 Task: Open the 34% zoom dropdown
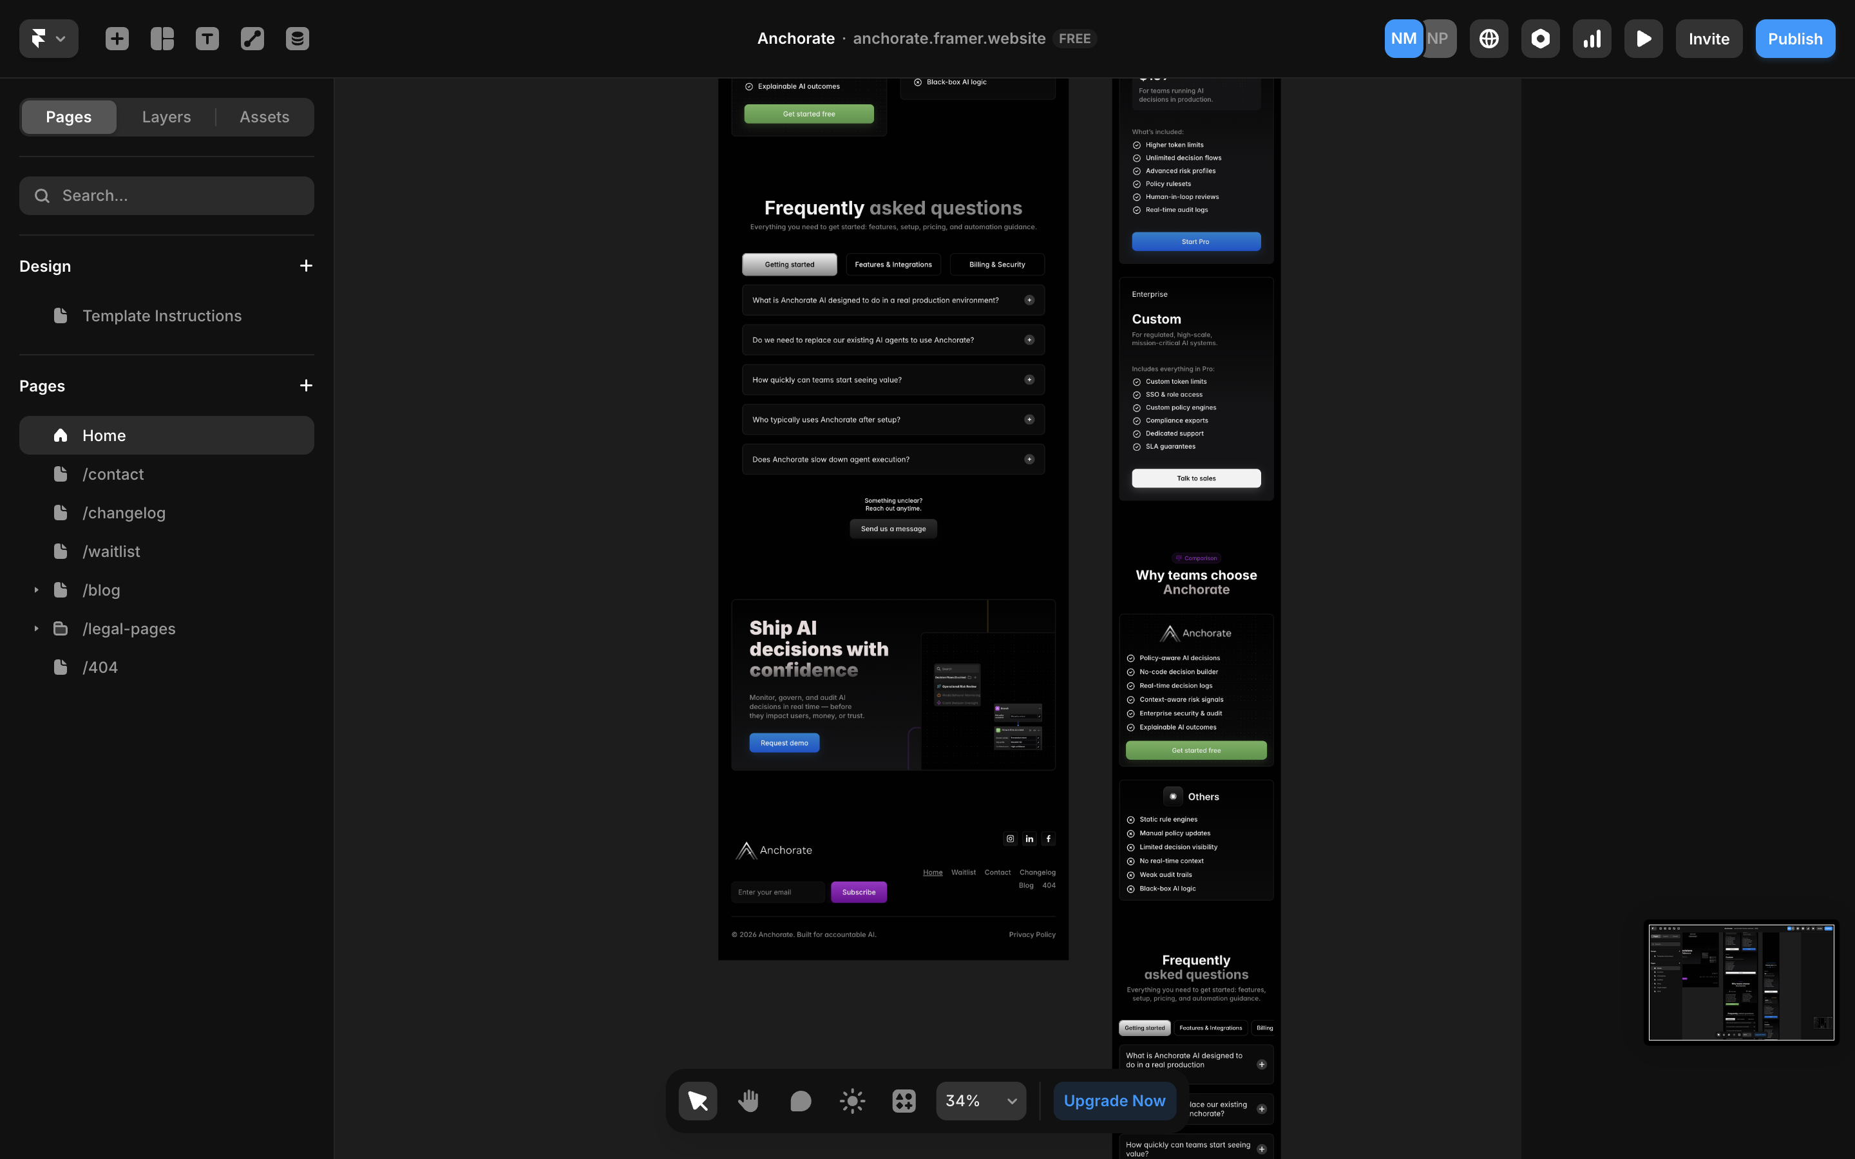980,1100
